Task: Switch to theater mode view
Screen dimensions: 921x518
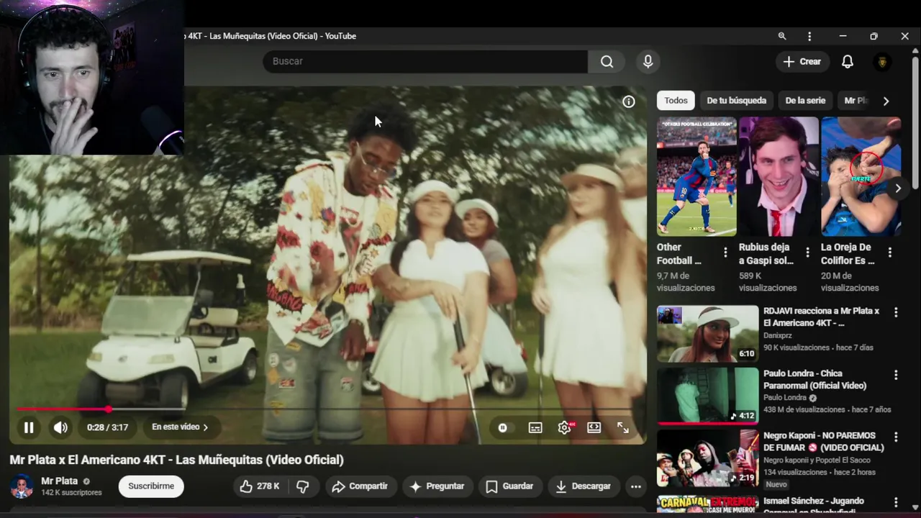Action: click(x=594, y=427)
